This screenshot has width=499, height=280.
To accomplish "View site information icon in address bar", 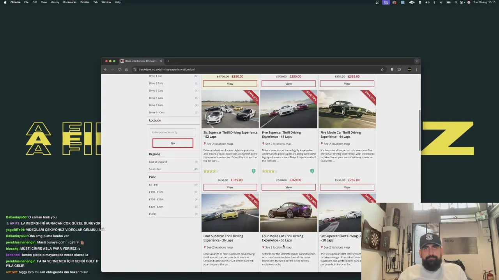I will pos(135,70).
